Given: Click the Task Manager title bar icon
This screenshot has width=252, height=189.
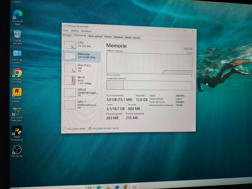Looking at the screenshot, I should [65, 26].
